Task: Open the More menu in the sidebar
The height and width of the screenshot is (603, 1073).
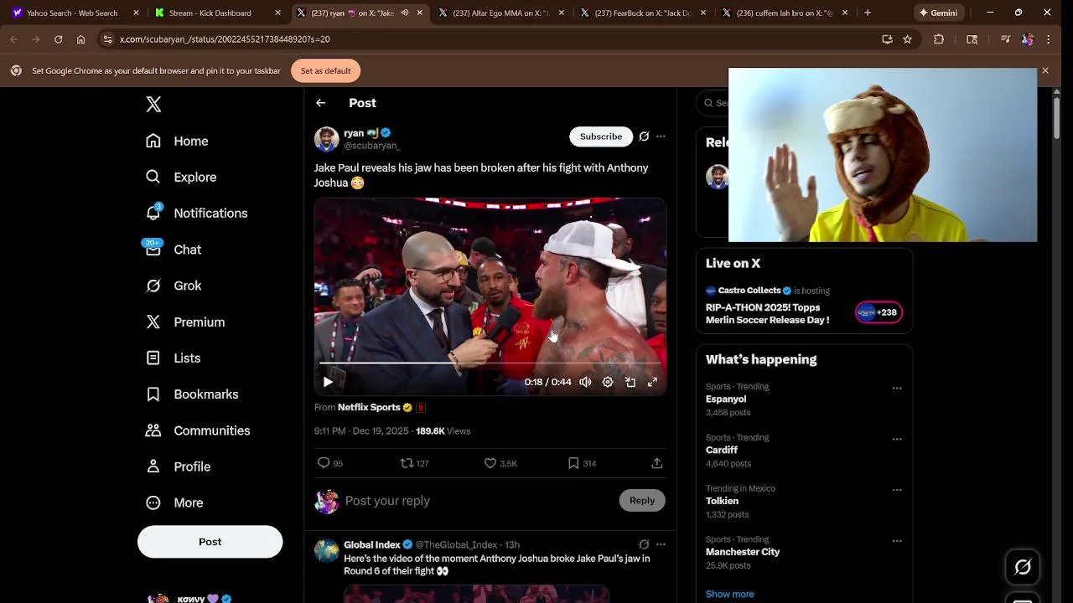Action: [x=174, y=502]
